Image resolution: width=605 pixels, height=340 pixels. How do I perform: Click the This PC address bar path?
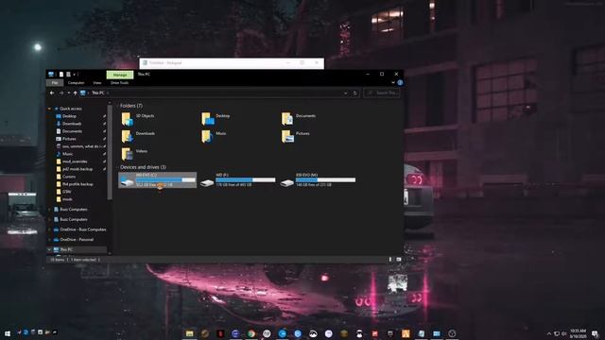(98, 93)
